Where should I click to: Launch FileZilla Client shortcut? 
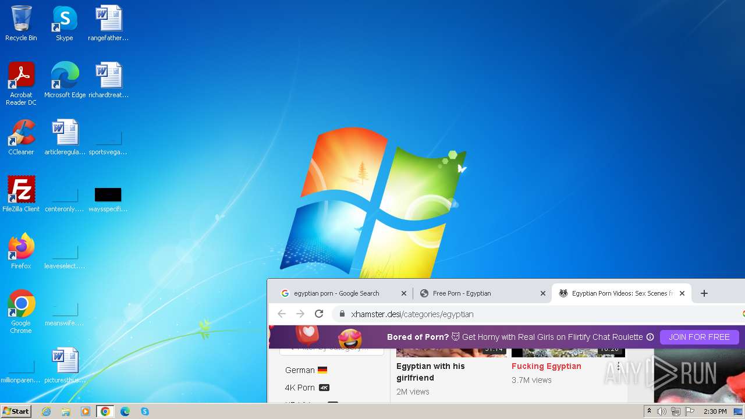pyautogui.click(x=21, y=194)
